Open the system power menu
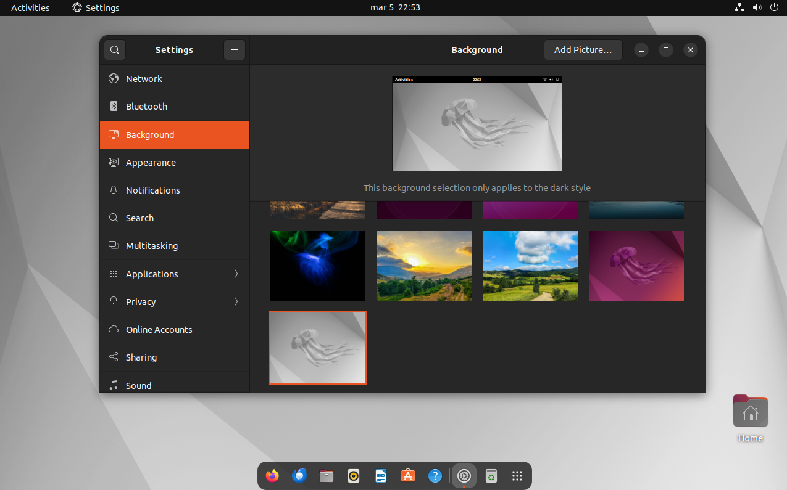 pyautogui.click(x=774, y=8)
